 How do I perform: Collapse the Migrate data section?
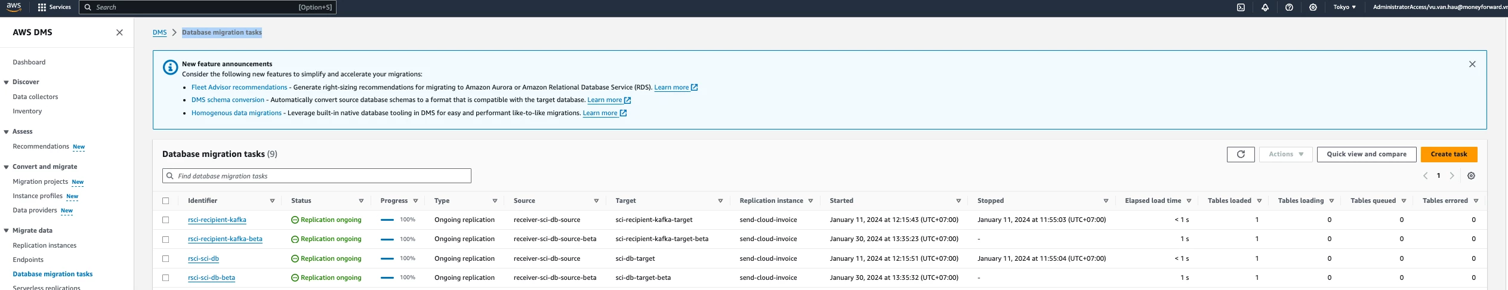point(6,231)
